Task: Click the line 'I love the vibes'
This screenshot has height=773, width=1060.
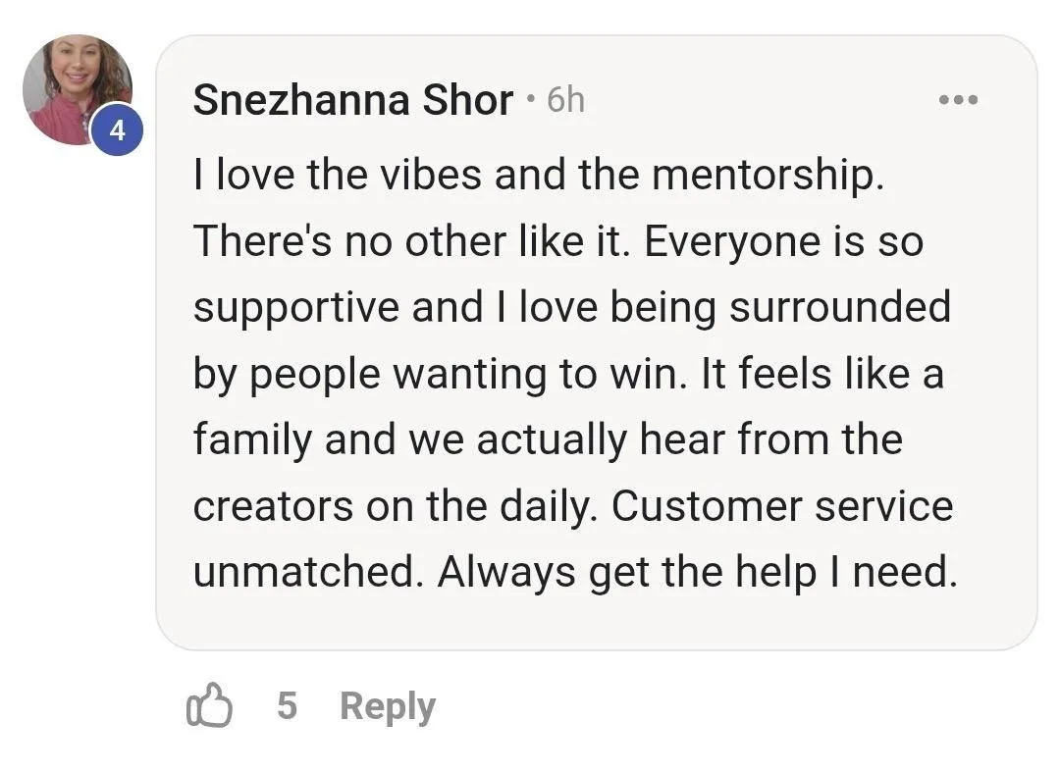Action: coord(338,175)
